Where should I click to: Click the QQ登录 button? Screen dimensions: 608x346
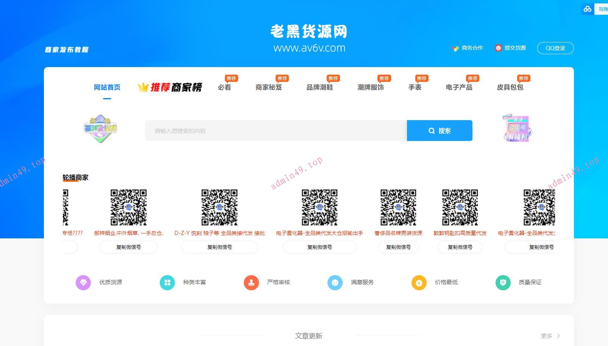pyautogui.click(x=555, y=48)
